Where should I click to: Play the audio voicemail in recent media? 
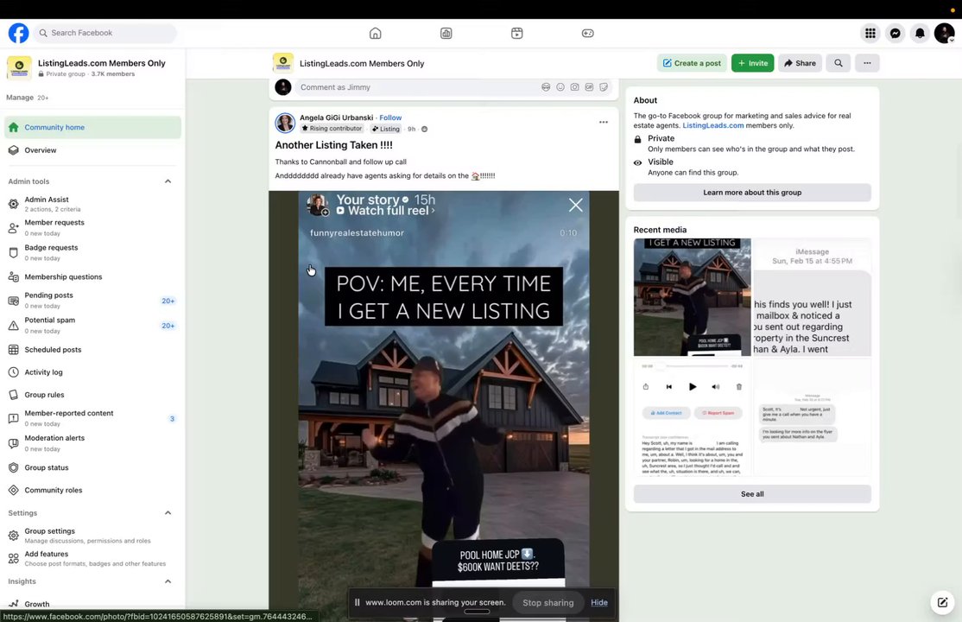click(x=692, y=387)
